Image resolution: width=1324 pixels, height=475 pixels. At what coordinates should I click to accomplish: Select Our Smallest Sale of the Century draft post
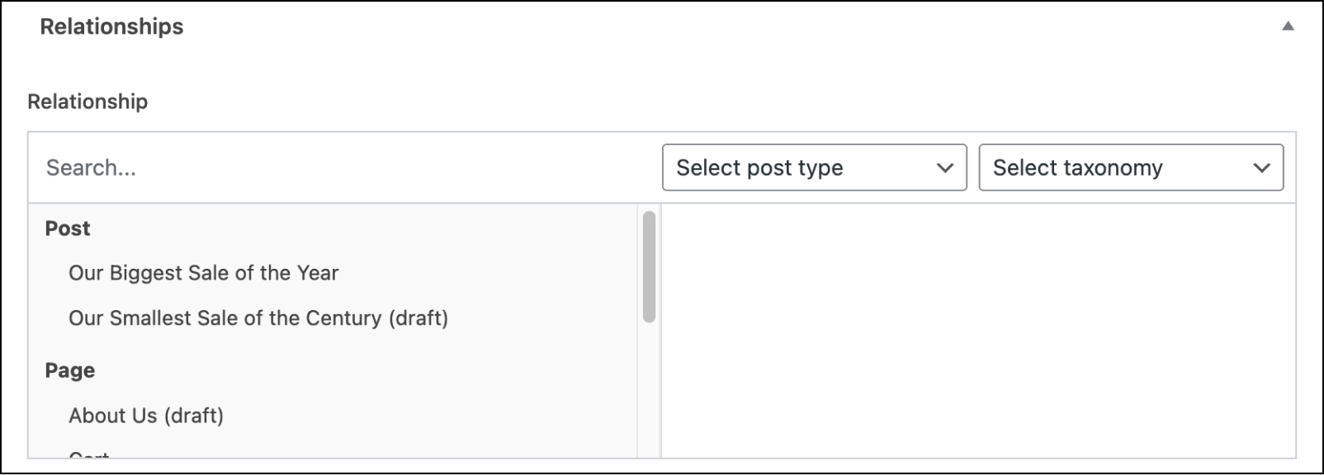click(258, 317)
